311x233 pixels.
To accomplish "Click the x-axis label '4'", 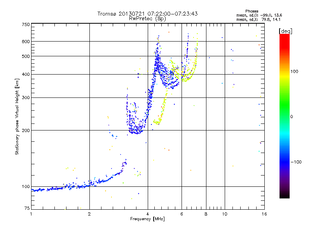I will pyautogui.click(x=148, y=214).
